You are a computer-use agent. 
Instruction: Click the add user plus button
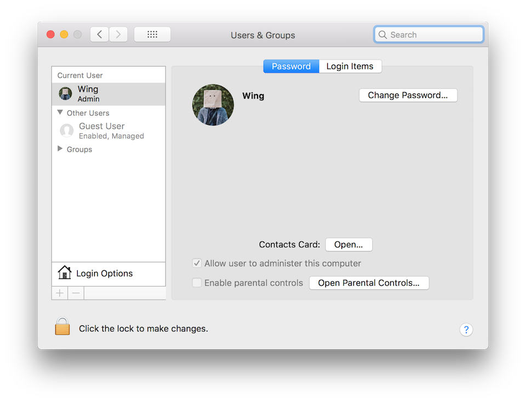59,293
